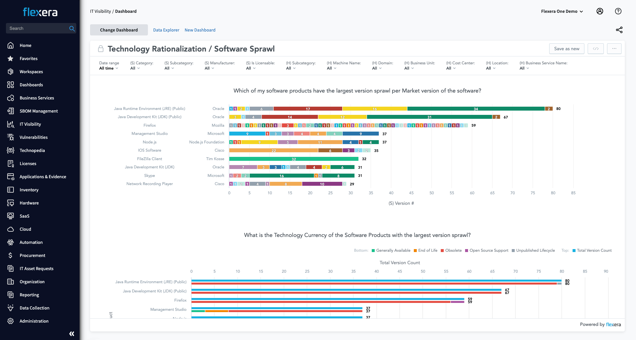Click inside the sidebar Search field
This screenshot has height=340, width=636.
36,29
